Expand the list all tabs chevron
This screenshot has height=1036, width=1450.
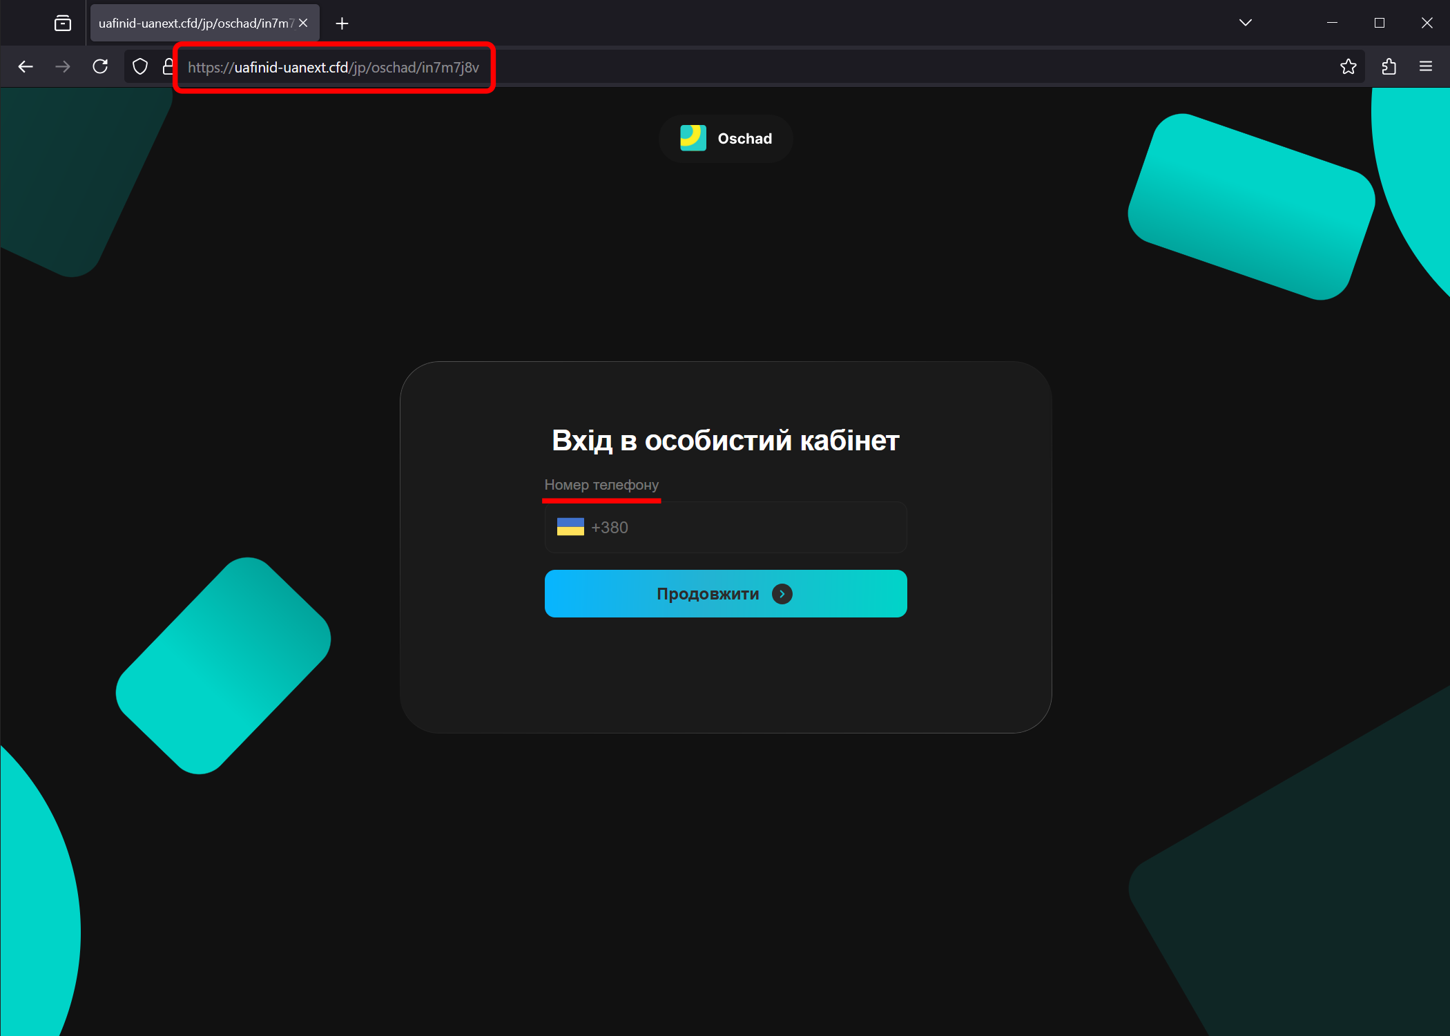point(1246,23)
